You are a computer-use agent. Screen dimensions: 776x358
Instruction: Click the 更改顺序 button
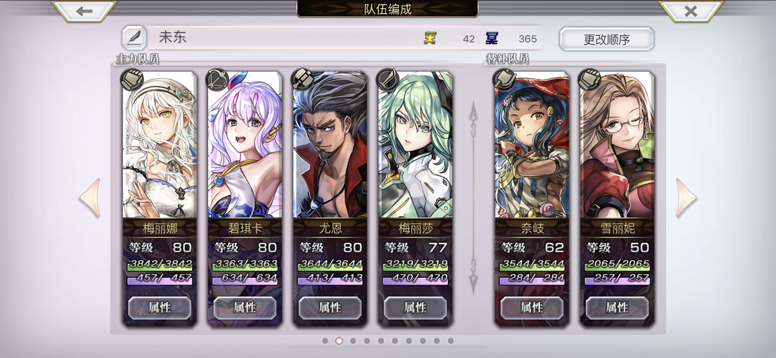(x=606, y=39)
